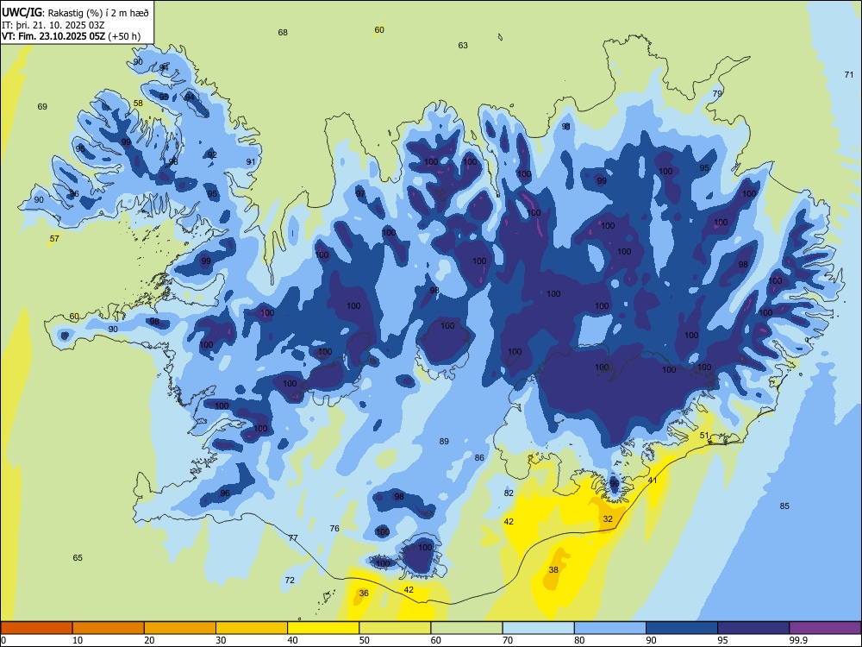Click the map value "38" off the southeast coast
Screen dimensions: 862x647
click(x=553, y=569)
